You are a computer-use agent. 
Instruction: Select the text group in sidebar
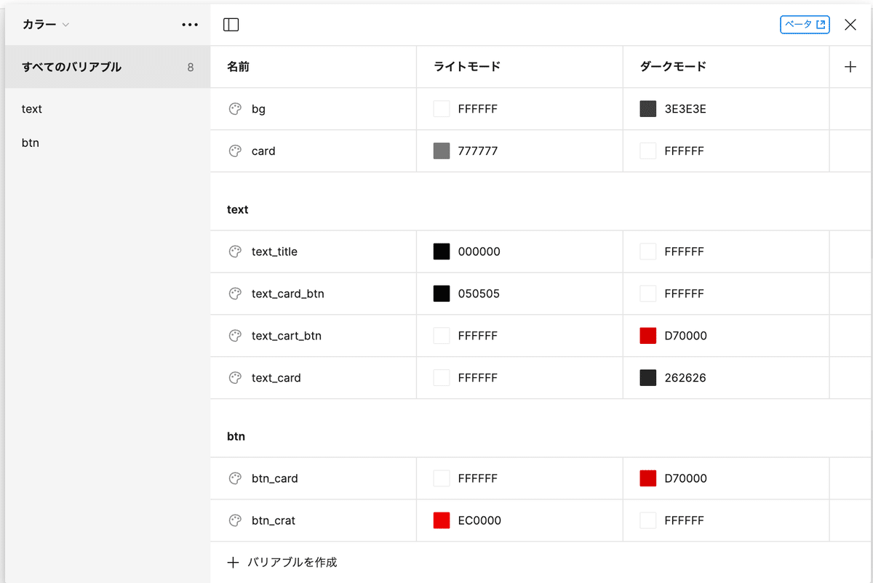click(x=32, y=109)
